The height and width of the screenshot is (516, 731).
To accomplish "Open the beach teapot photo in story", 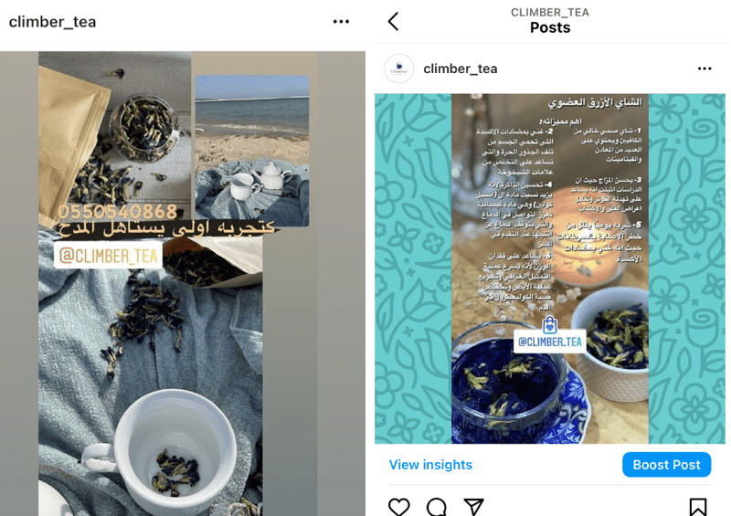I will [252, 151].
